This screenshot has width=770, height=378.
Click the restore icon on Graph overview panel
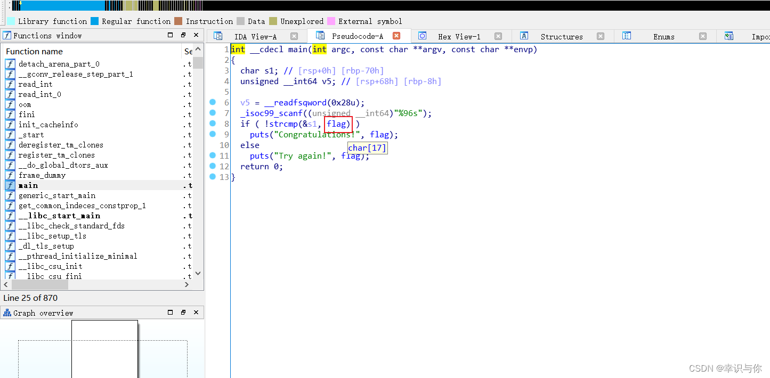pos(183,313)
